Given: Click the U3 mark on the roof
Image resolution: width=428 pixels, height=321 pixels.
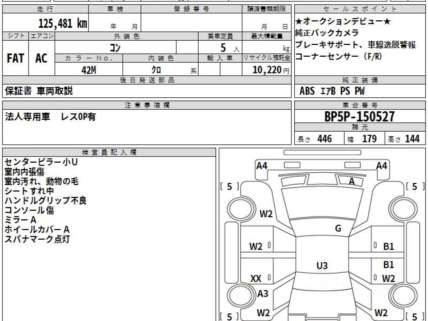Looking at the screenshot, I should click(x=322, y=266).
